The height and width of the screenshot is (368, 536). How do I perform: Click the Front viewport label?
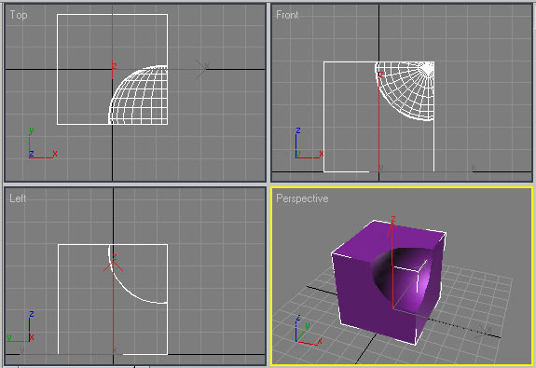287,15
